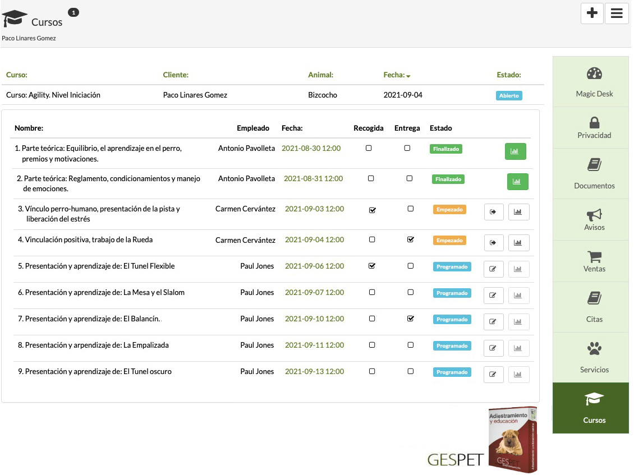Sort by Fecha column arrow
This screenshot has width=634, height=475.
(408, 76)
